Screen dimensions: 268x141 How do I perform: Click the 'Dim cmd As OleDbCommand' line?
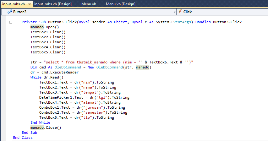(x=91, y=67)
